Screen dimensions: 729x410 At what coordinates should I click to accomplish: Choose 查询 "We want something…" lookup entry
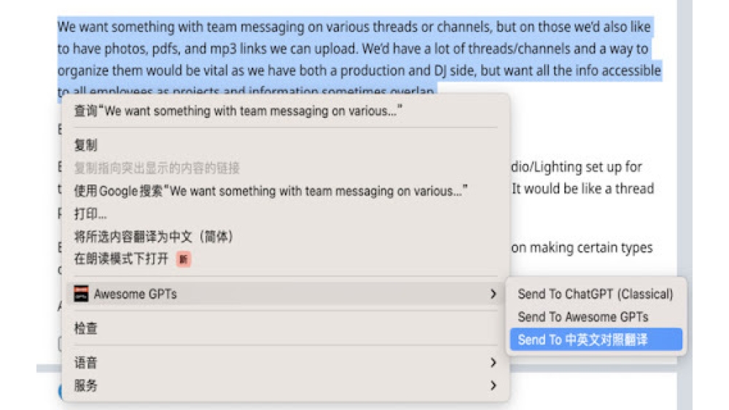coord(285,111)
